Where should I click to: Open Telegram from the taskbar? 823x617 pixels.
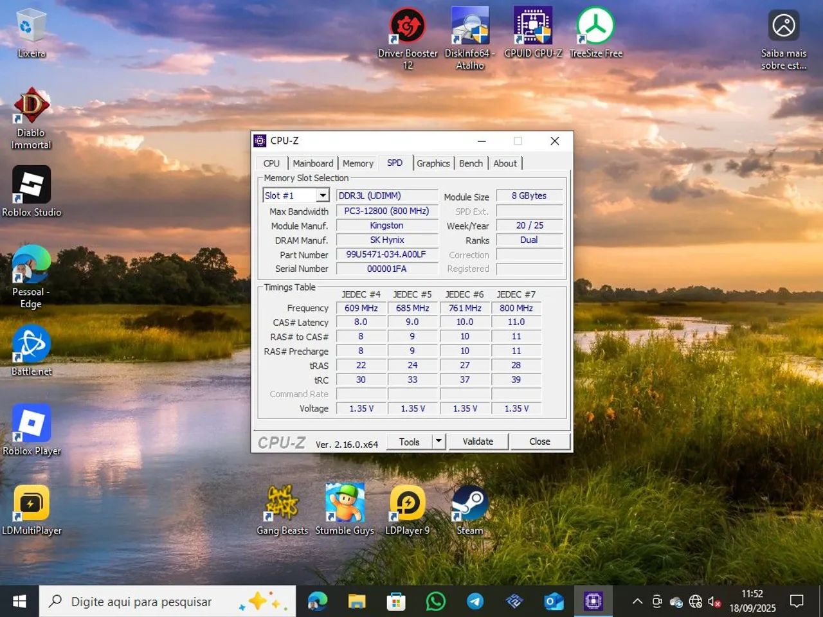(475, 601)
